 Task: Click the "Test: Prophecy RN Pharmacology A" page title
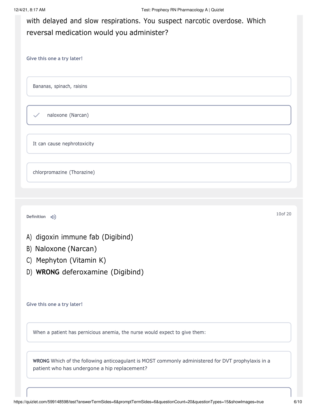point(182,10)
